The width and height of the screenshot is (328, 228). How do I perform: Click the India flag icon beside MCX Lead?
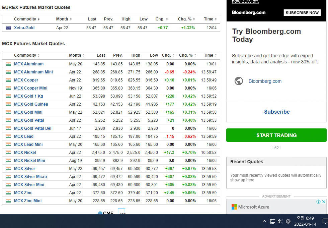8,136
